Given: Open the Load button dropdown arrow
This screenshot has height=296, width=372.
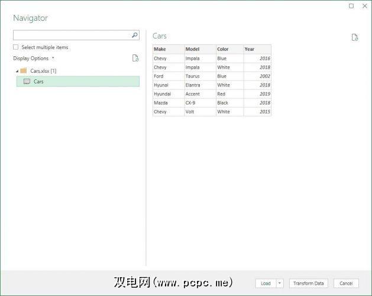Looking at the screenshot, I should point(280,283).
